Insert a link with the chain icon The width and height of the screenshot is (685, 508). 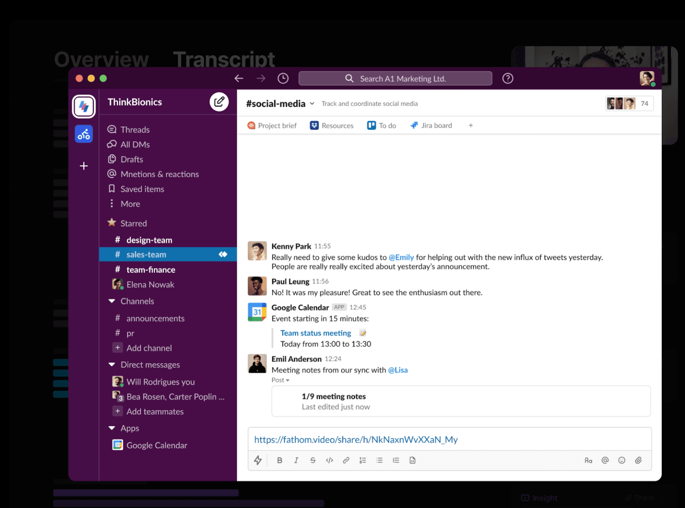346,460
